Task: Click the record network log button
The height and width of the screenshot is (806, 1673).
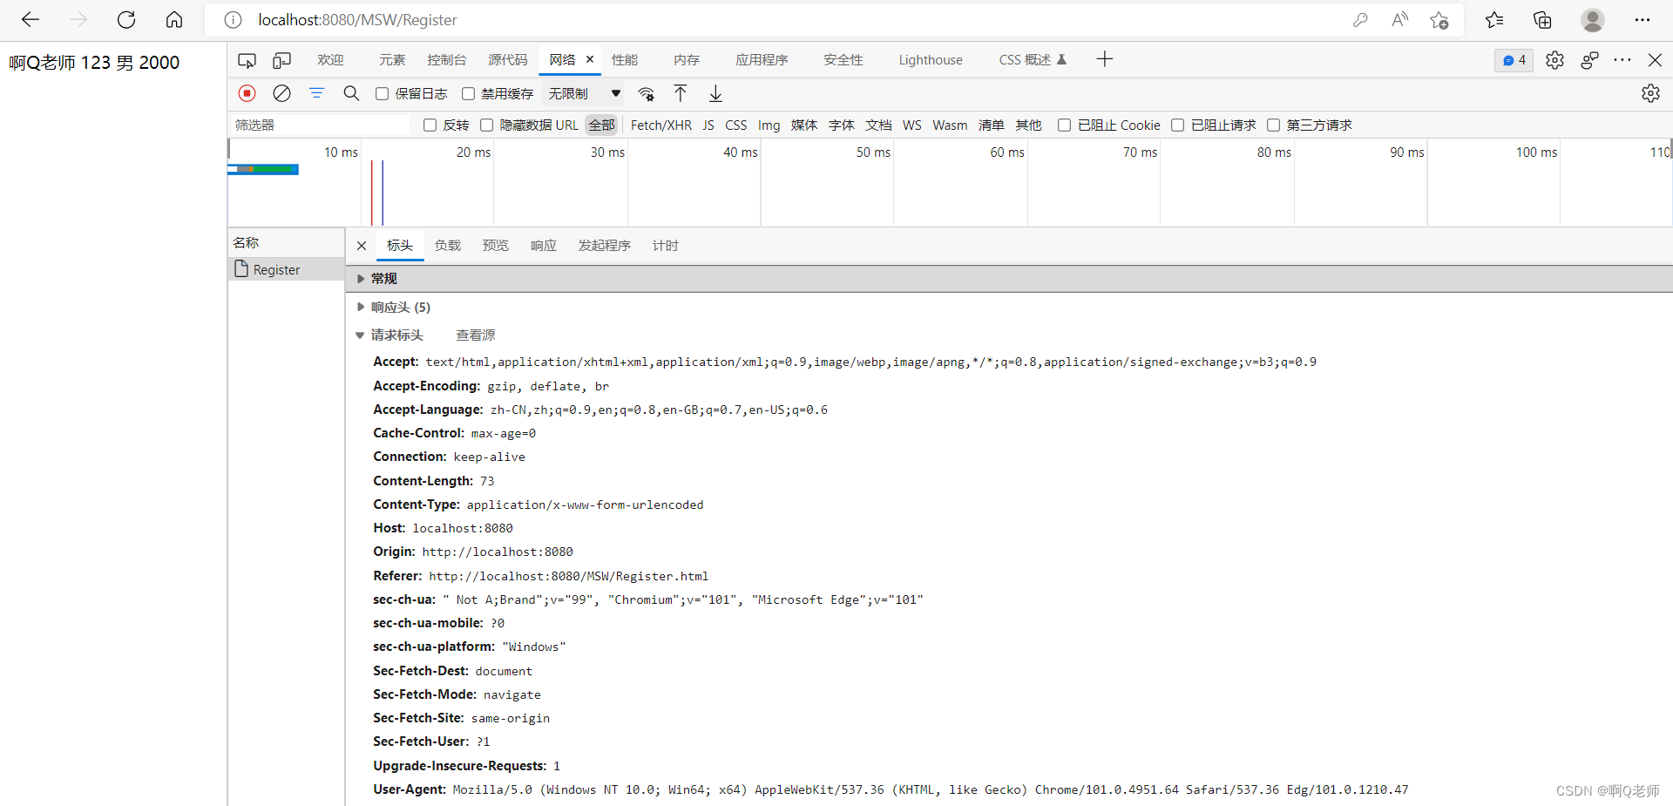Action: [247, 93]
